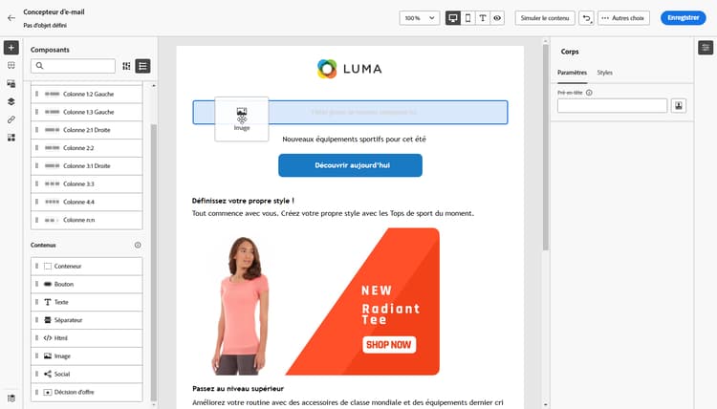Toggle the eye preview icon
Screen dimensions: 717x409
click(x=497, y=18)
